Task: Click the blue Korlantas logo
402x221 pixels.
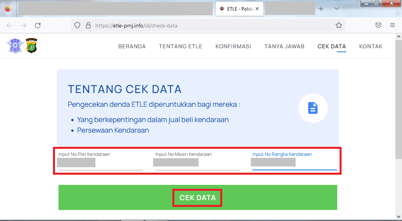Action: 15,46
